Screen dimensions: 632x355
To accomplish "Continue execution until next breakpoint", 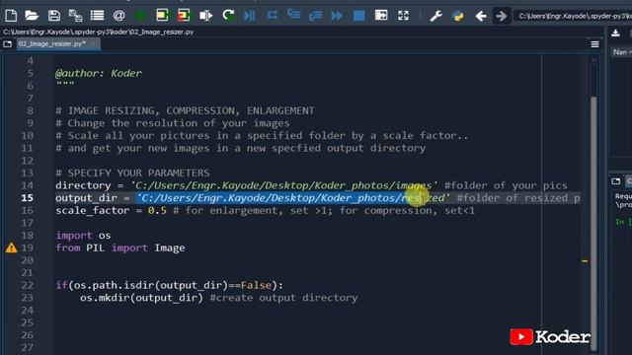I will [337, 16].
